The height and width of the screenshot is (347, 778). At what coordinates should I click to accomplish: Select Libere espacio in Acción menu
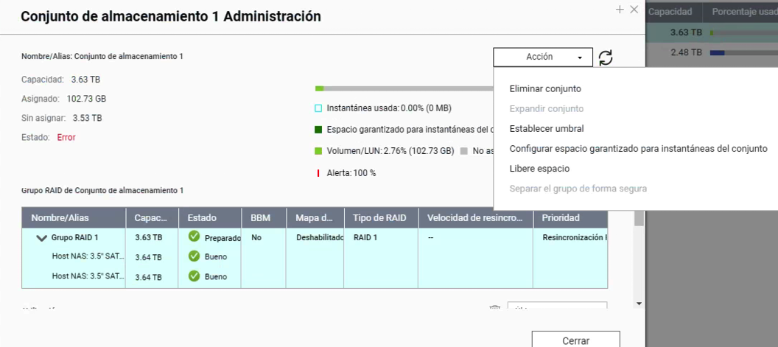tap(539, 169)
